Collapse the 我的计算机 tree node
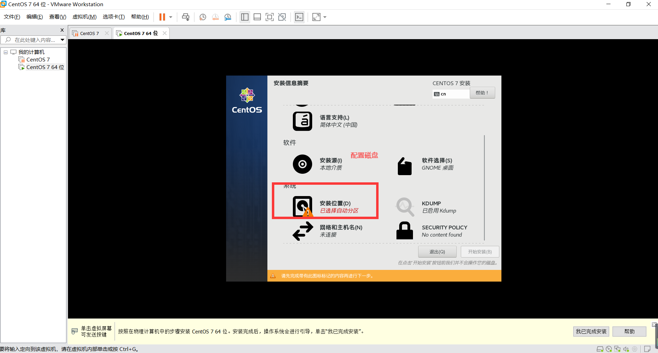This screenshot has width=658, height=353. [x=6, y=52]
